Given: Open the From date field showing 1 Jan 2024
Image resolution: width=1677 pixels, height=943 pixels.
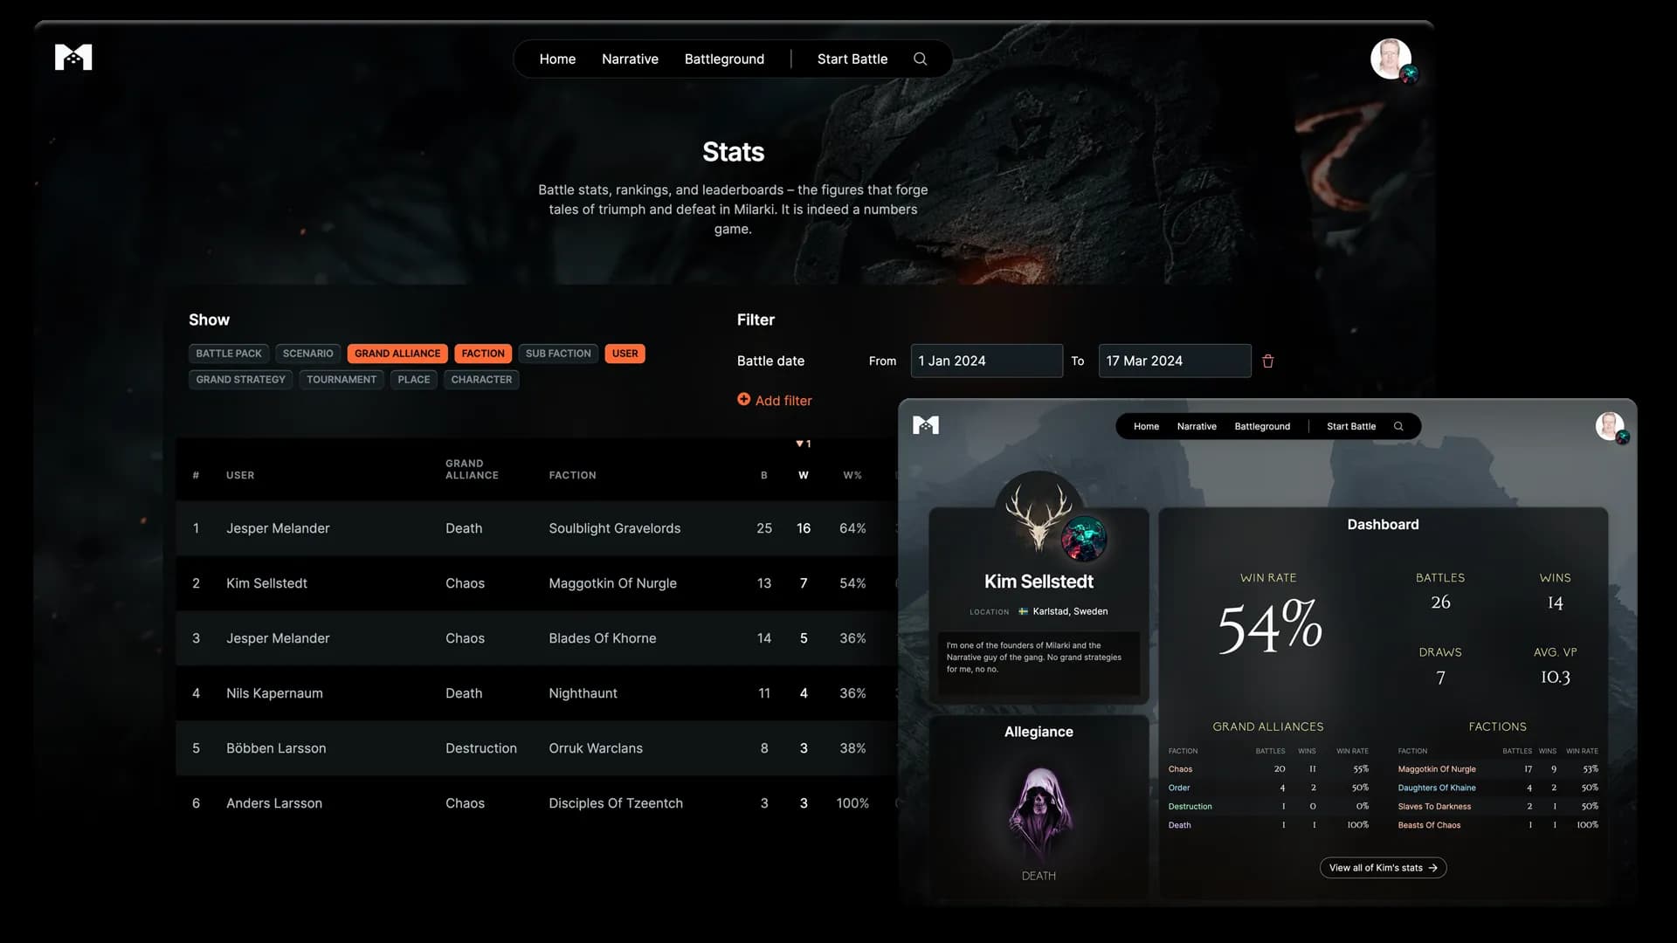Looking at the screenshot, I should [986, 361].
